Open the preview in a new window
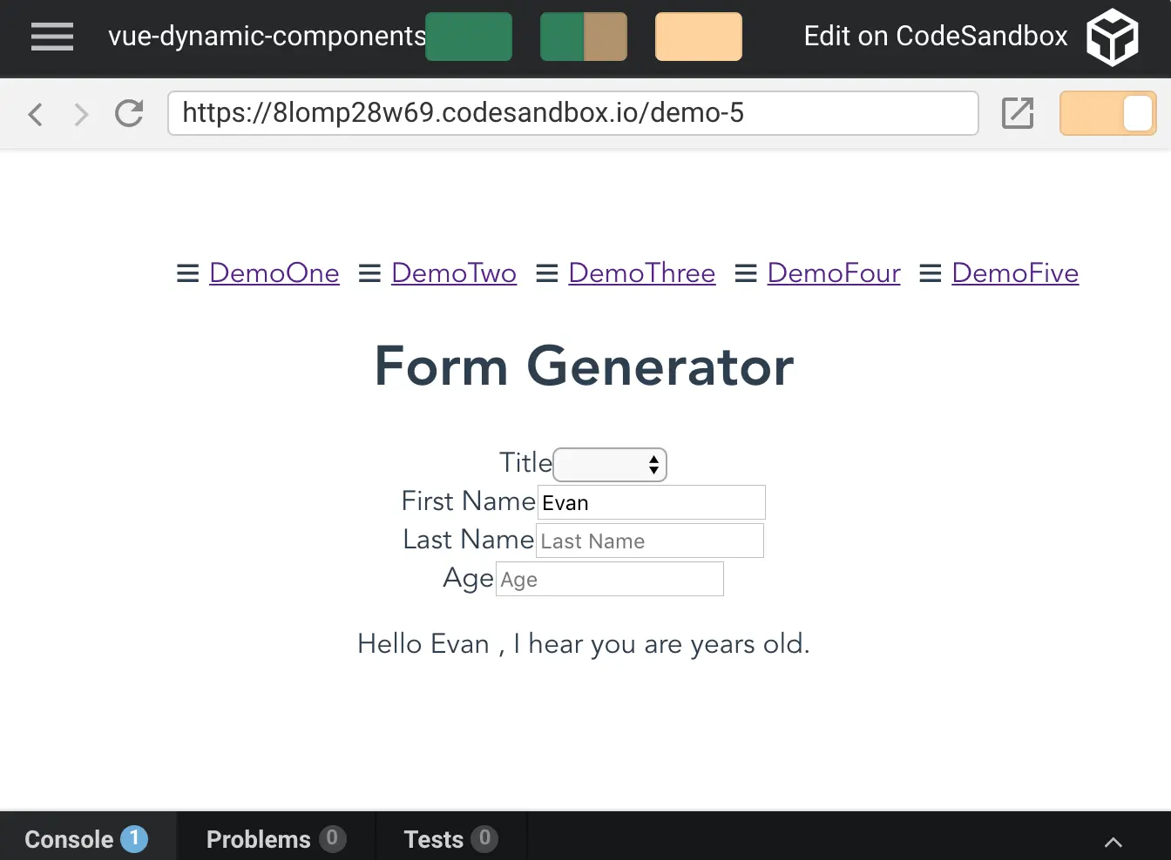Viewport: 1171px width, 860px height. (1018, 113)
